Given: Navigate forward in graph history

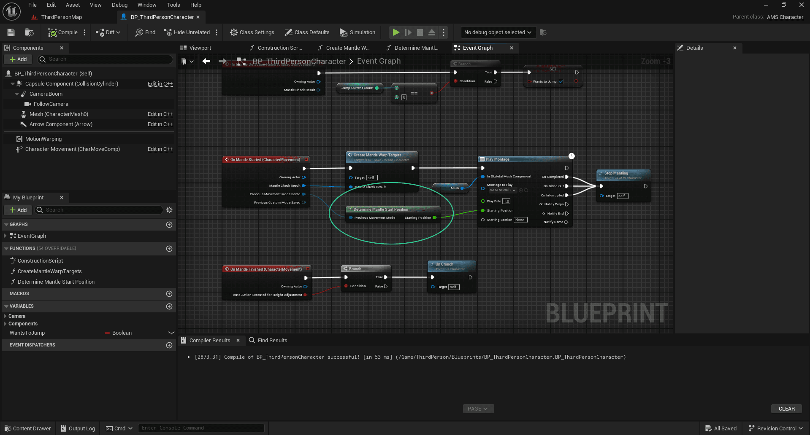Looking at the screenshot, I should (222, 62).
